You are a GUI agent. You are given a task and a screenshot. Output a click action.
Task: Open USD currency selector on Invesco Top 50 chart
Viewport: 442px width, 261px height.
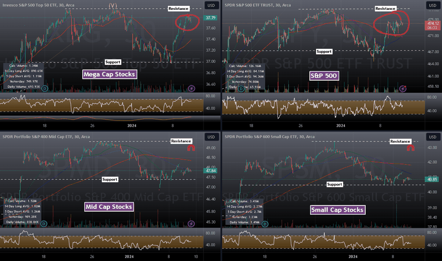[211, 5]
